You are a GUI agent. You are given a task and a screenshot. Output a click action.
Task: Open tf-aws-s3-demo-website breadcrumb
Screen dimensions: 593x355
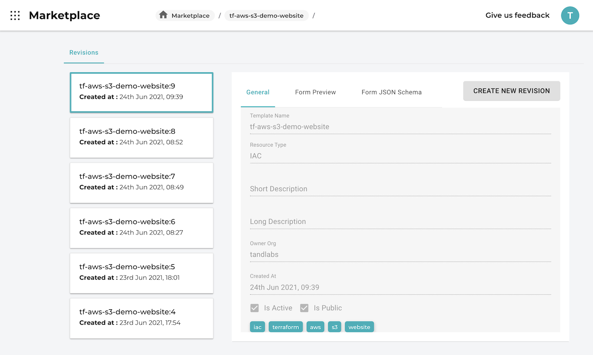click(x=267, y=15)
